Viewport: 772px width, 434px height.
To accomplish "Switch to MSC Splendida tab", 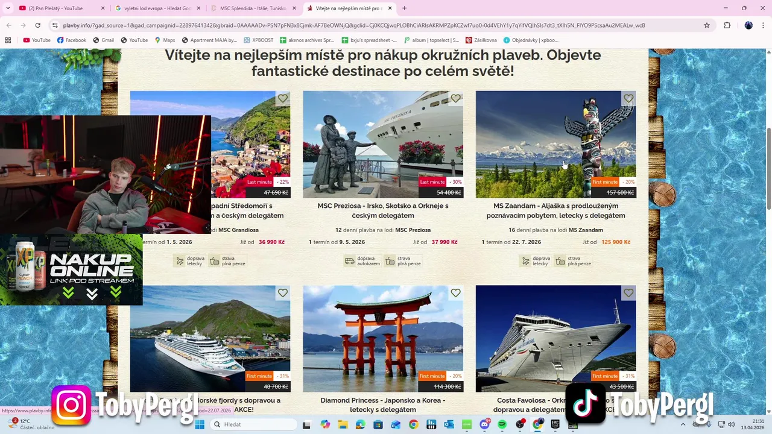I will coord(252,8).
